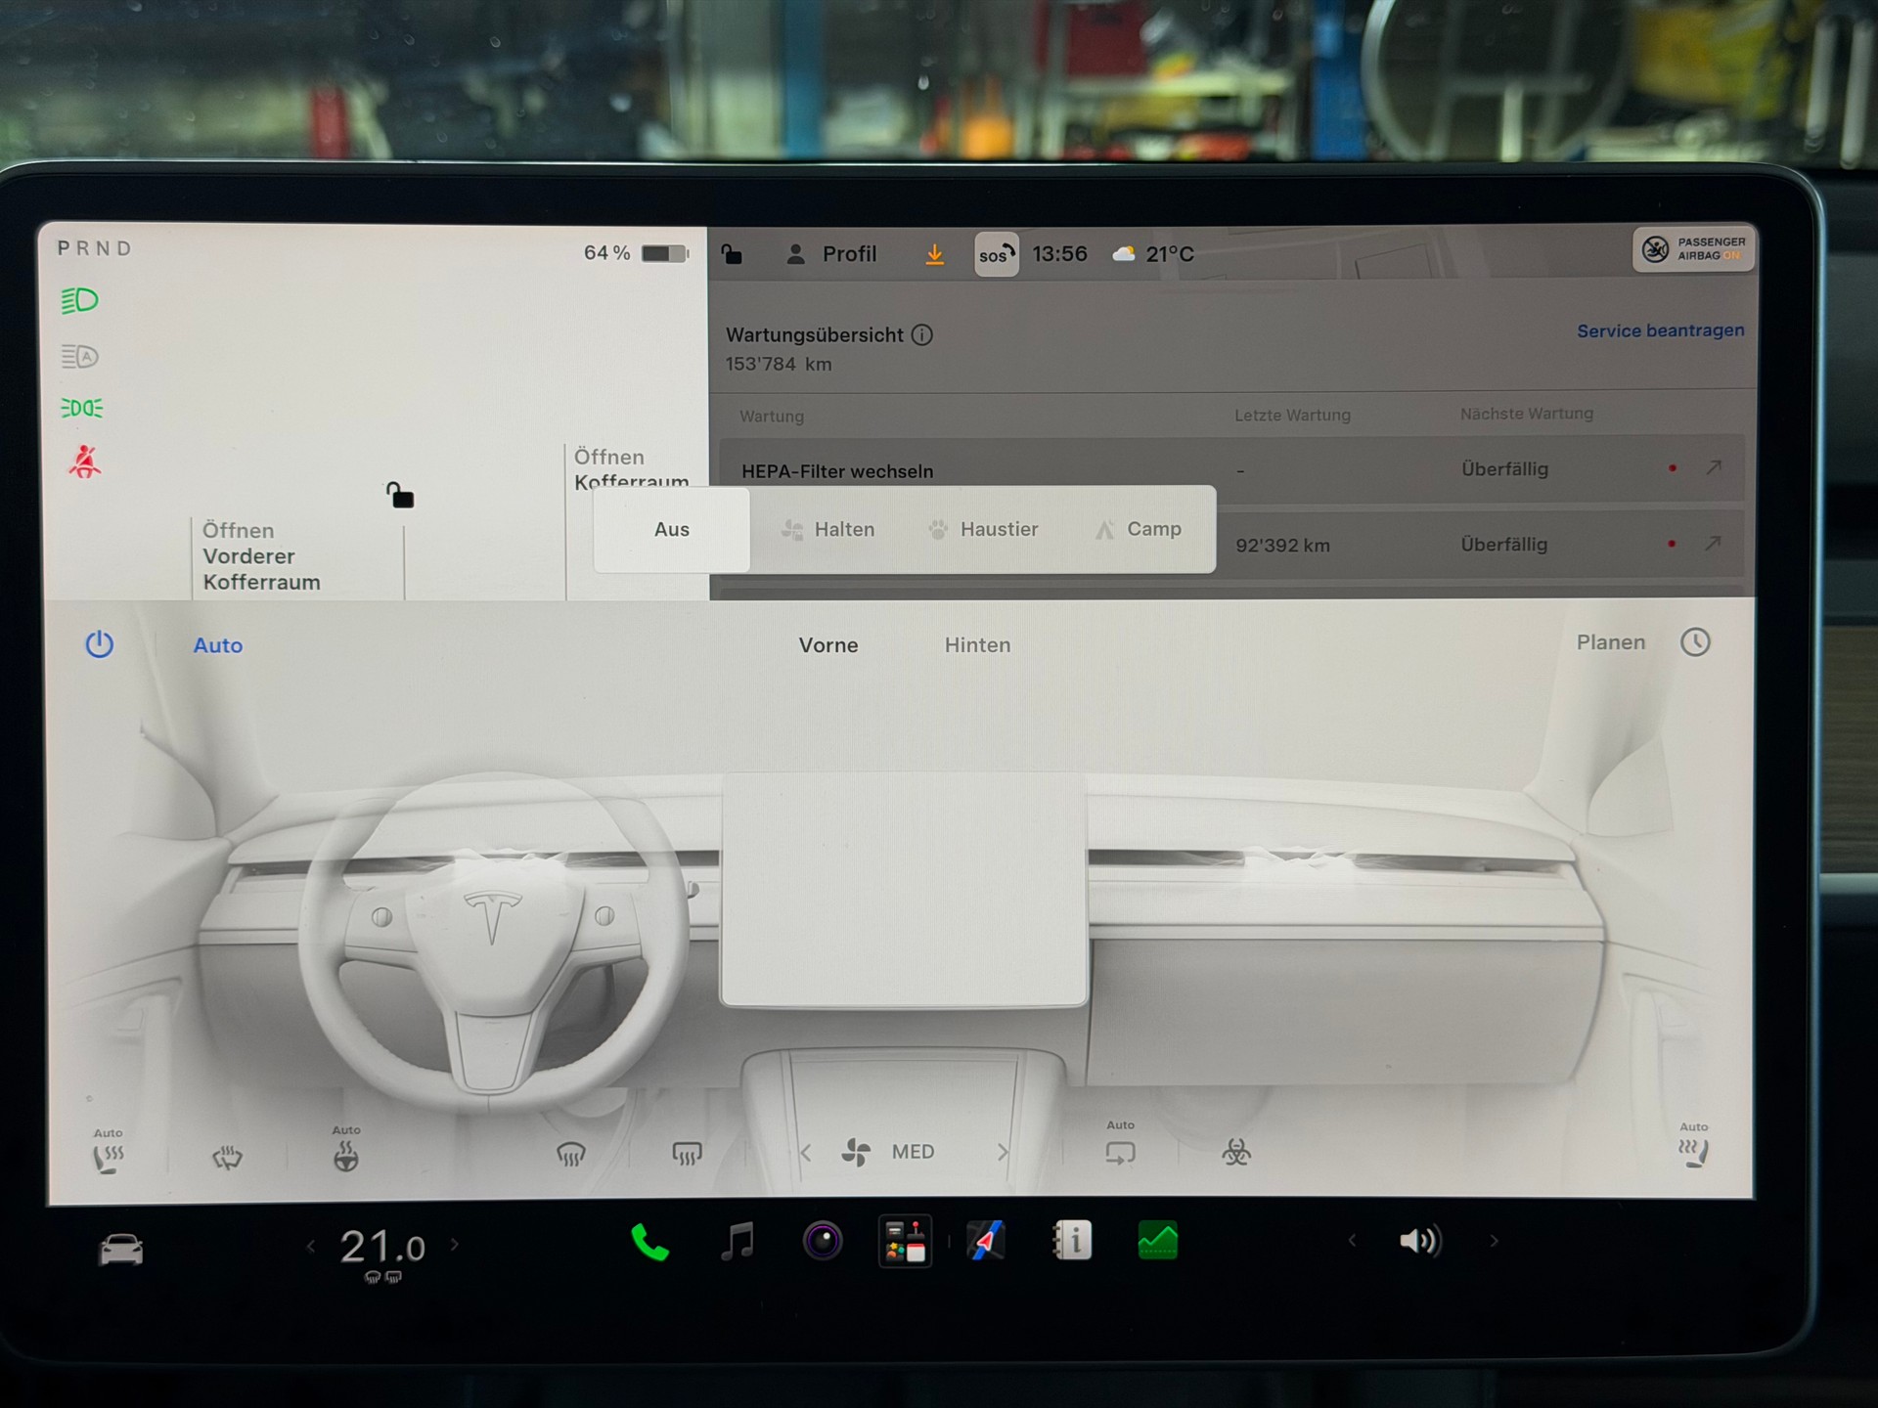Raise the temperature with right arrow
The height and width of the screenshot is (1408, 1878).
click(454, 1245)
